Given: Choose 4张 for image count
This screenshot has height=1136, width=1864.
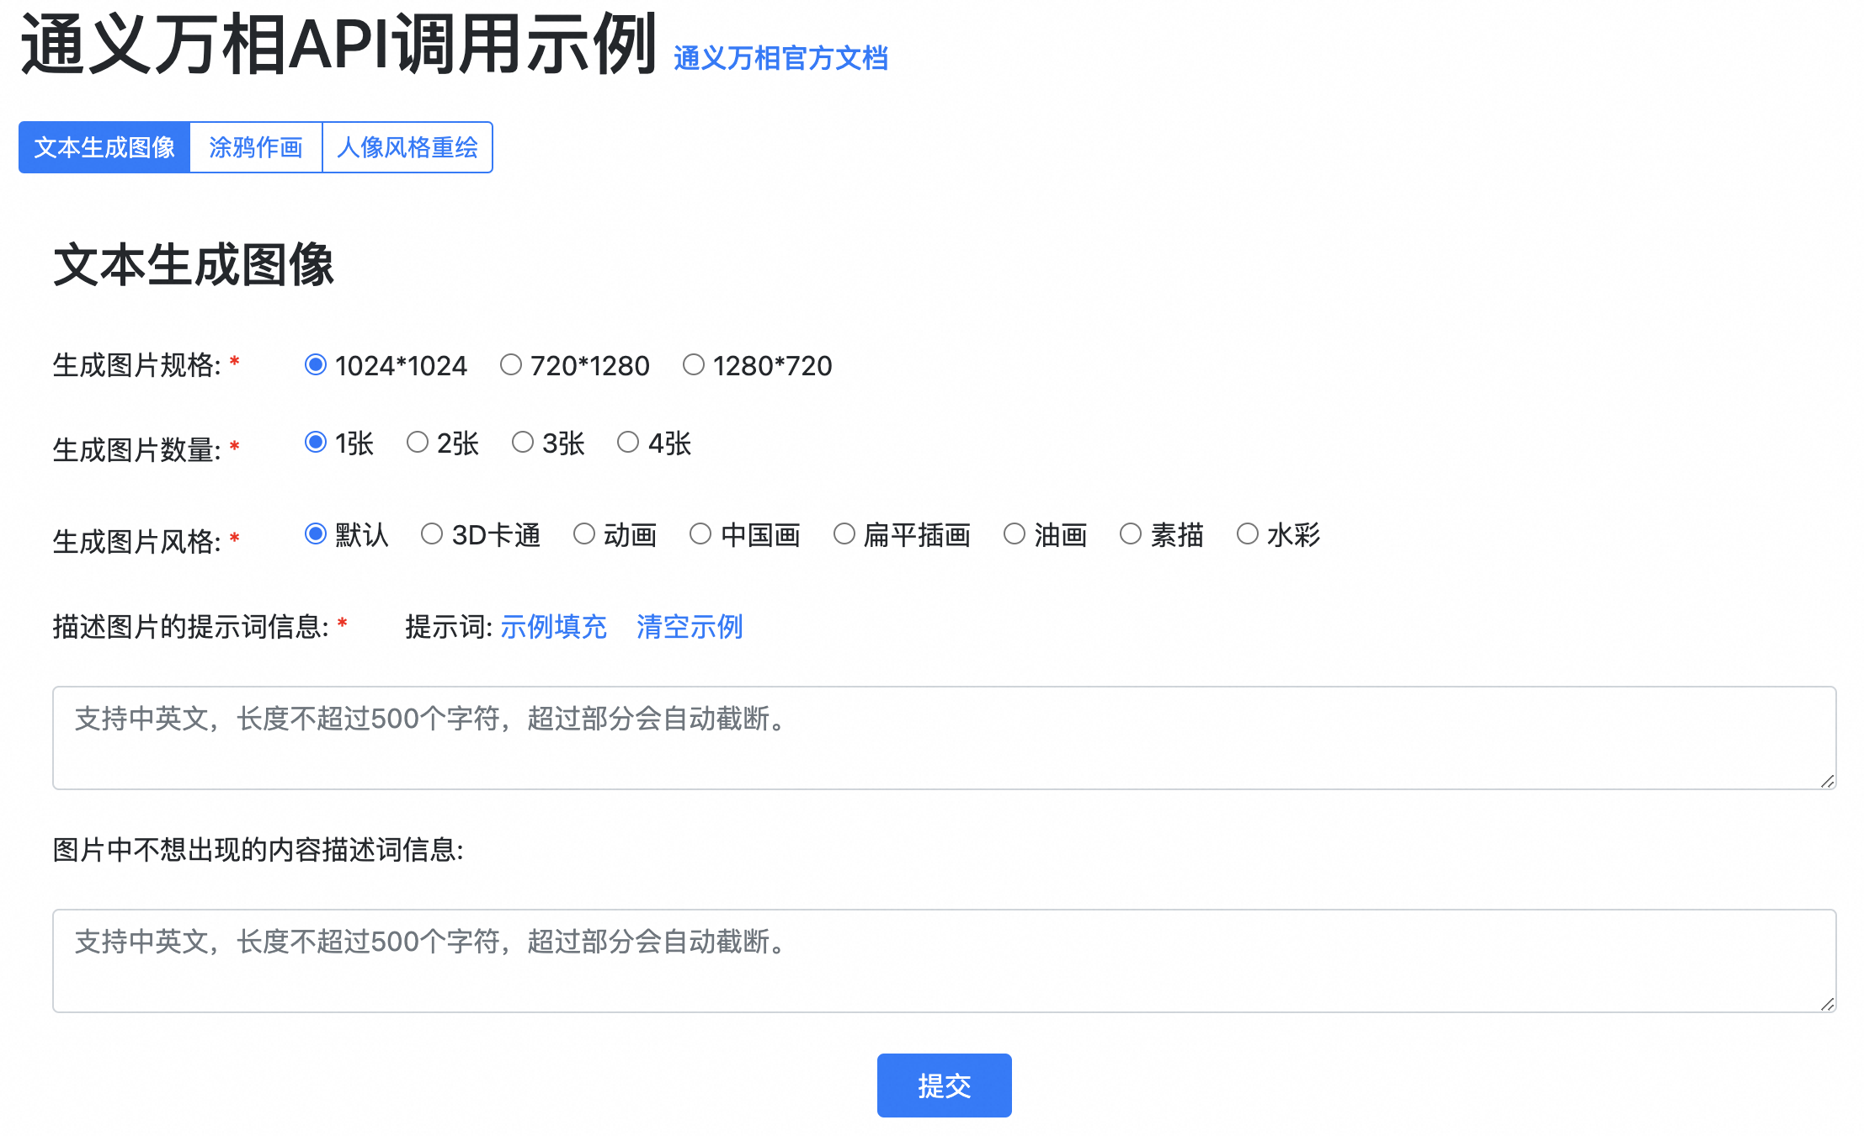Looking at the screenshot, I should [628, 442].
